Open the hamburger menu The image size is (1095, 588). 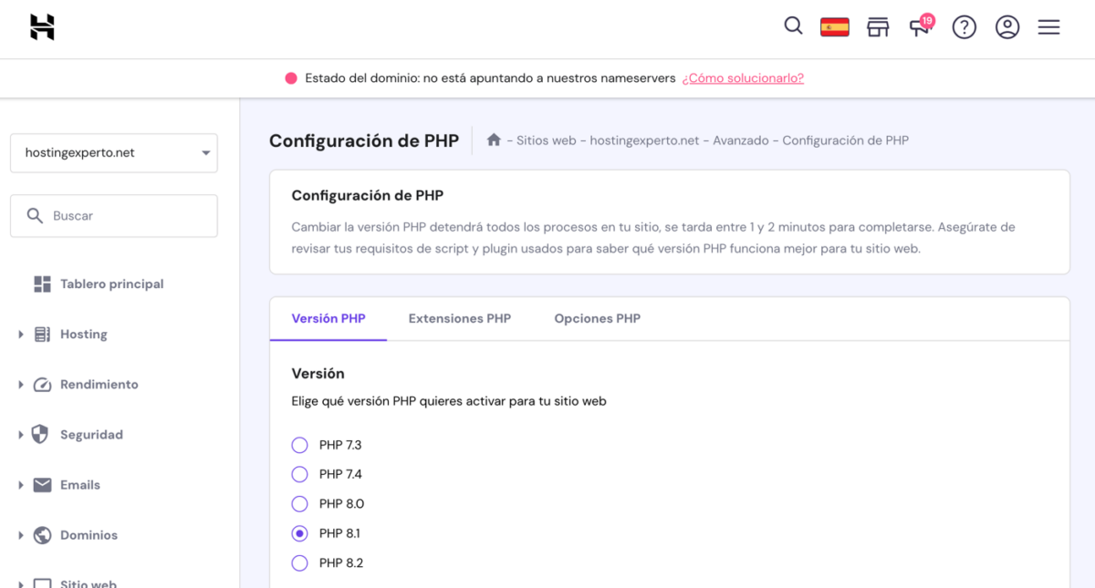pyautogui.click(x=1049, y=27)
